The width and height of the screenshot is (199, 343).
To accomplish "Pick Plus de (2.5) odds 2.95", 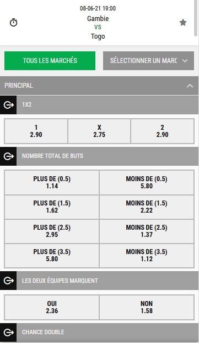I will pyautogui.click(x=52, y=231).
